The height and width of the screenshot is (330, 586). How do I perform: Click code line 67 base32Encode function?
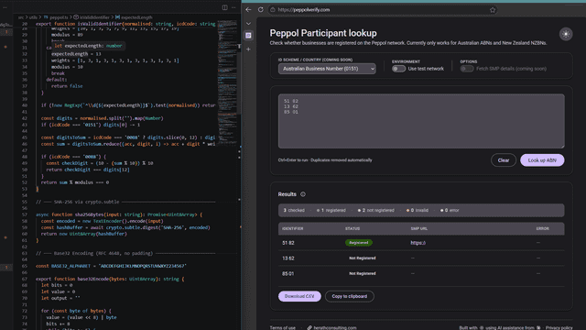110,279
